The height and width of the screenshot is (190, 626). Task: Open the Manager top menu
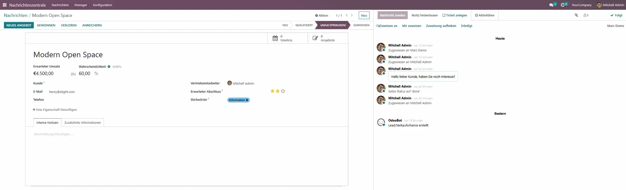point(81,5)
